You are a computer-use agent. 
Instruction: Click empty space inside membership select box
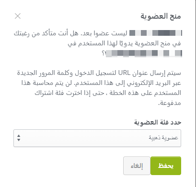pos(83,138)
